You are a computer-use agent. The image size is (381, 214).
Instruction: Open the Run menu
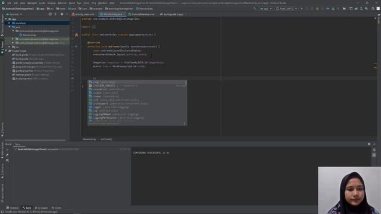(x=79, y=3)
